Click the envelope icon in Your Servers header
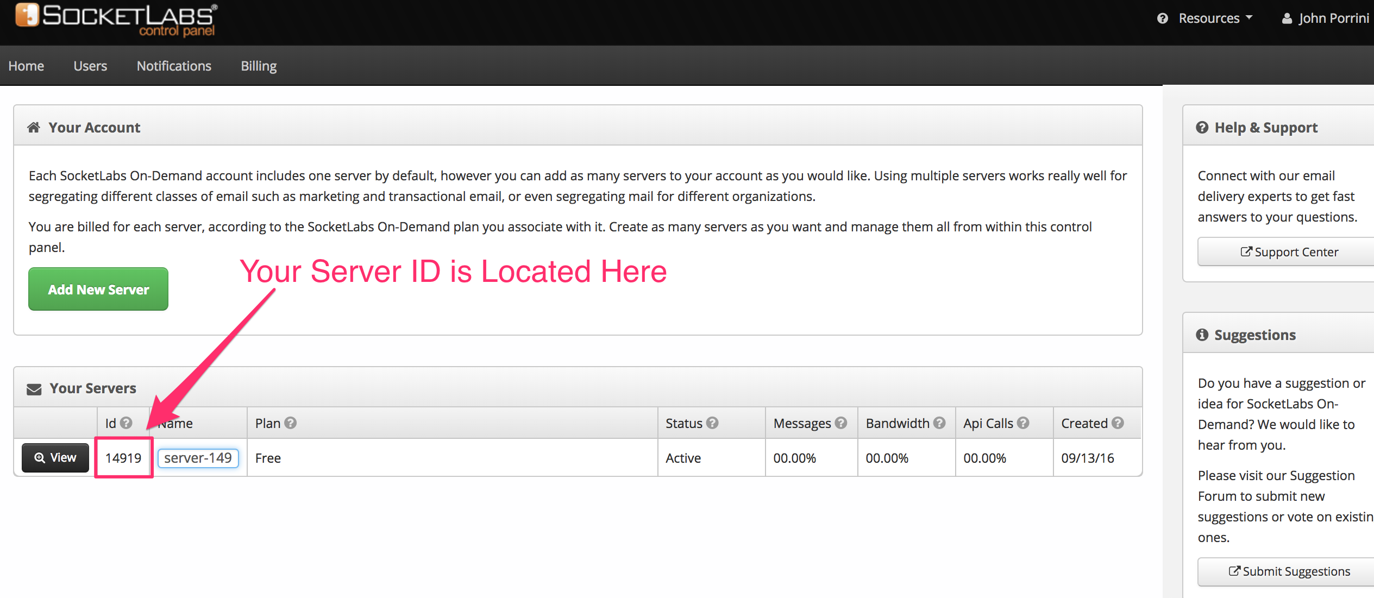The width and height of the screenshot is (1374, 598). click(34, 389)
